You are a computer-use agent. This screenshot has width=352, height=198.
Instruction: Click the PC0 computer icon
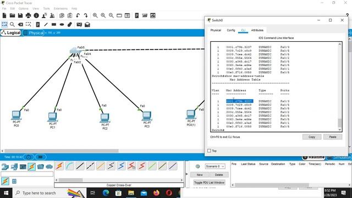point(16,115)
